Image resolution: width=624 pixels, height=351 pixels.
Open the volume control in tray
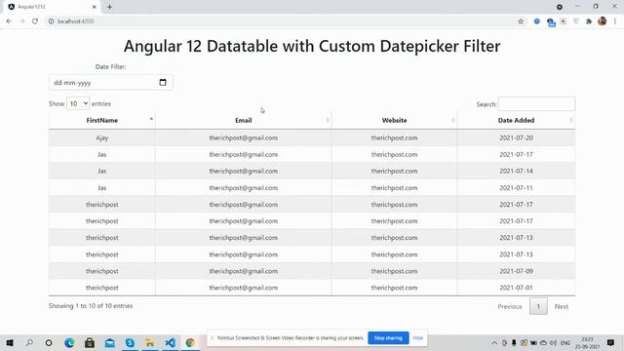click(553, 342)
